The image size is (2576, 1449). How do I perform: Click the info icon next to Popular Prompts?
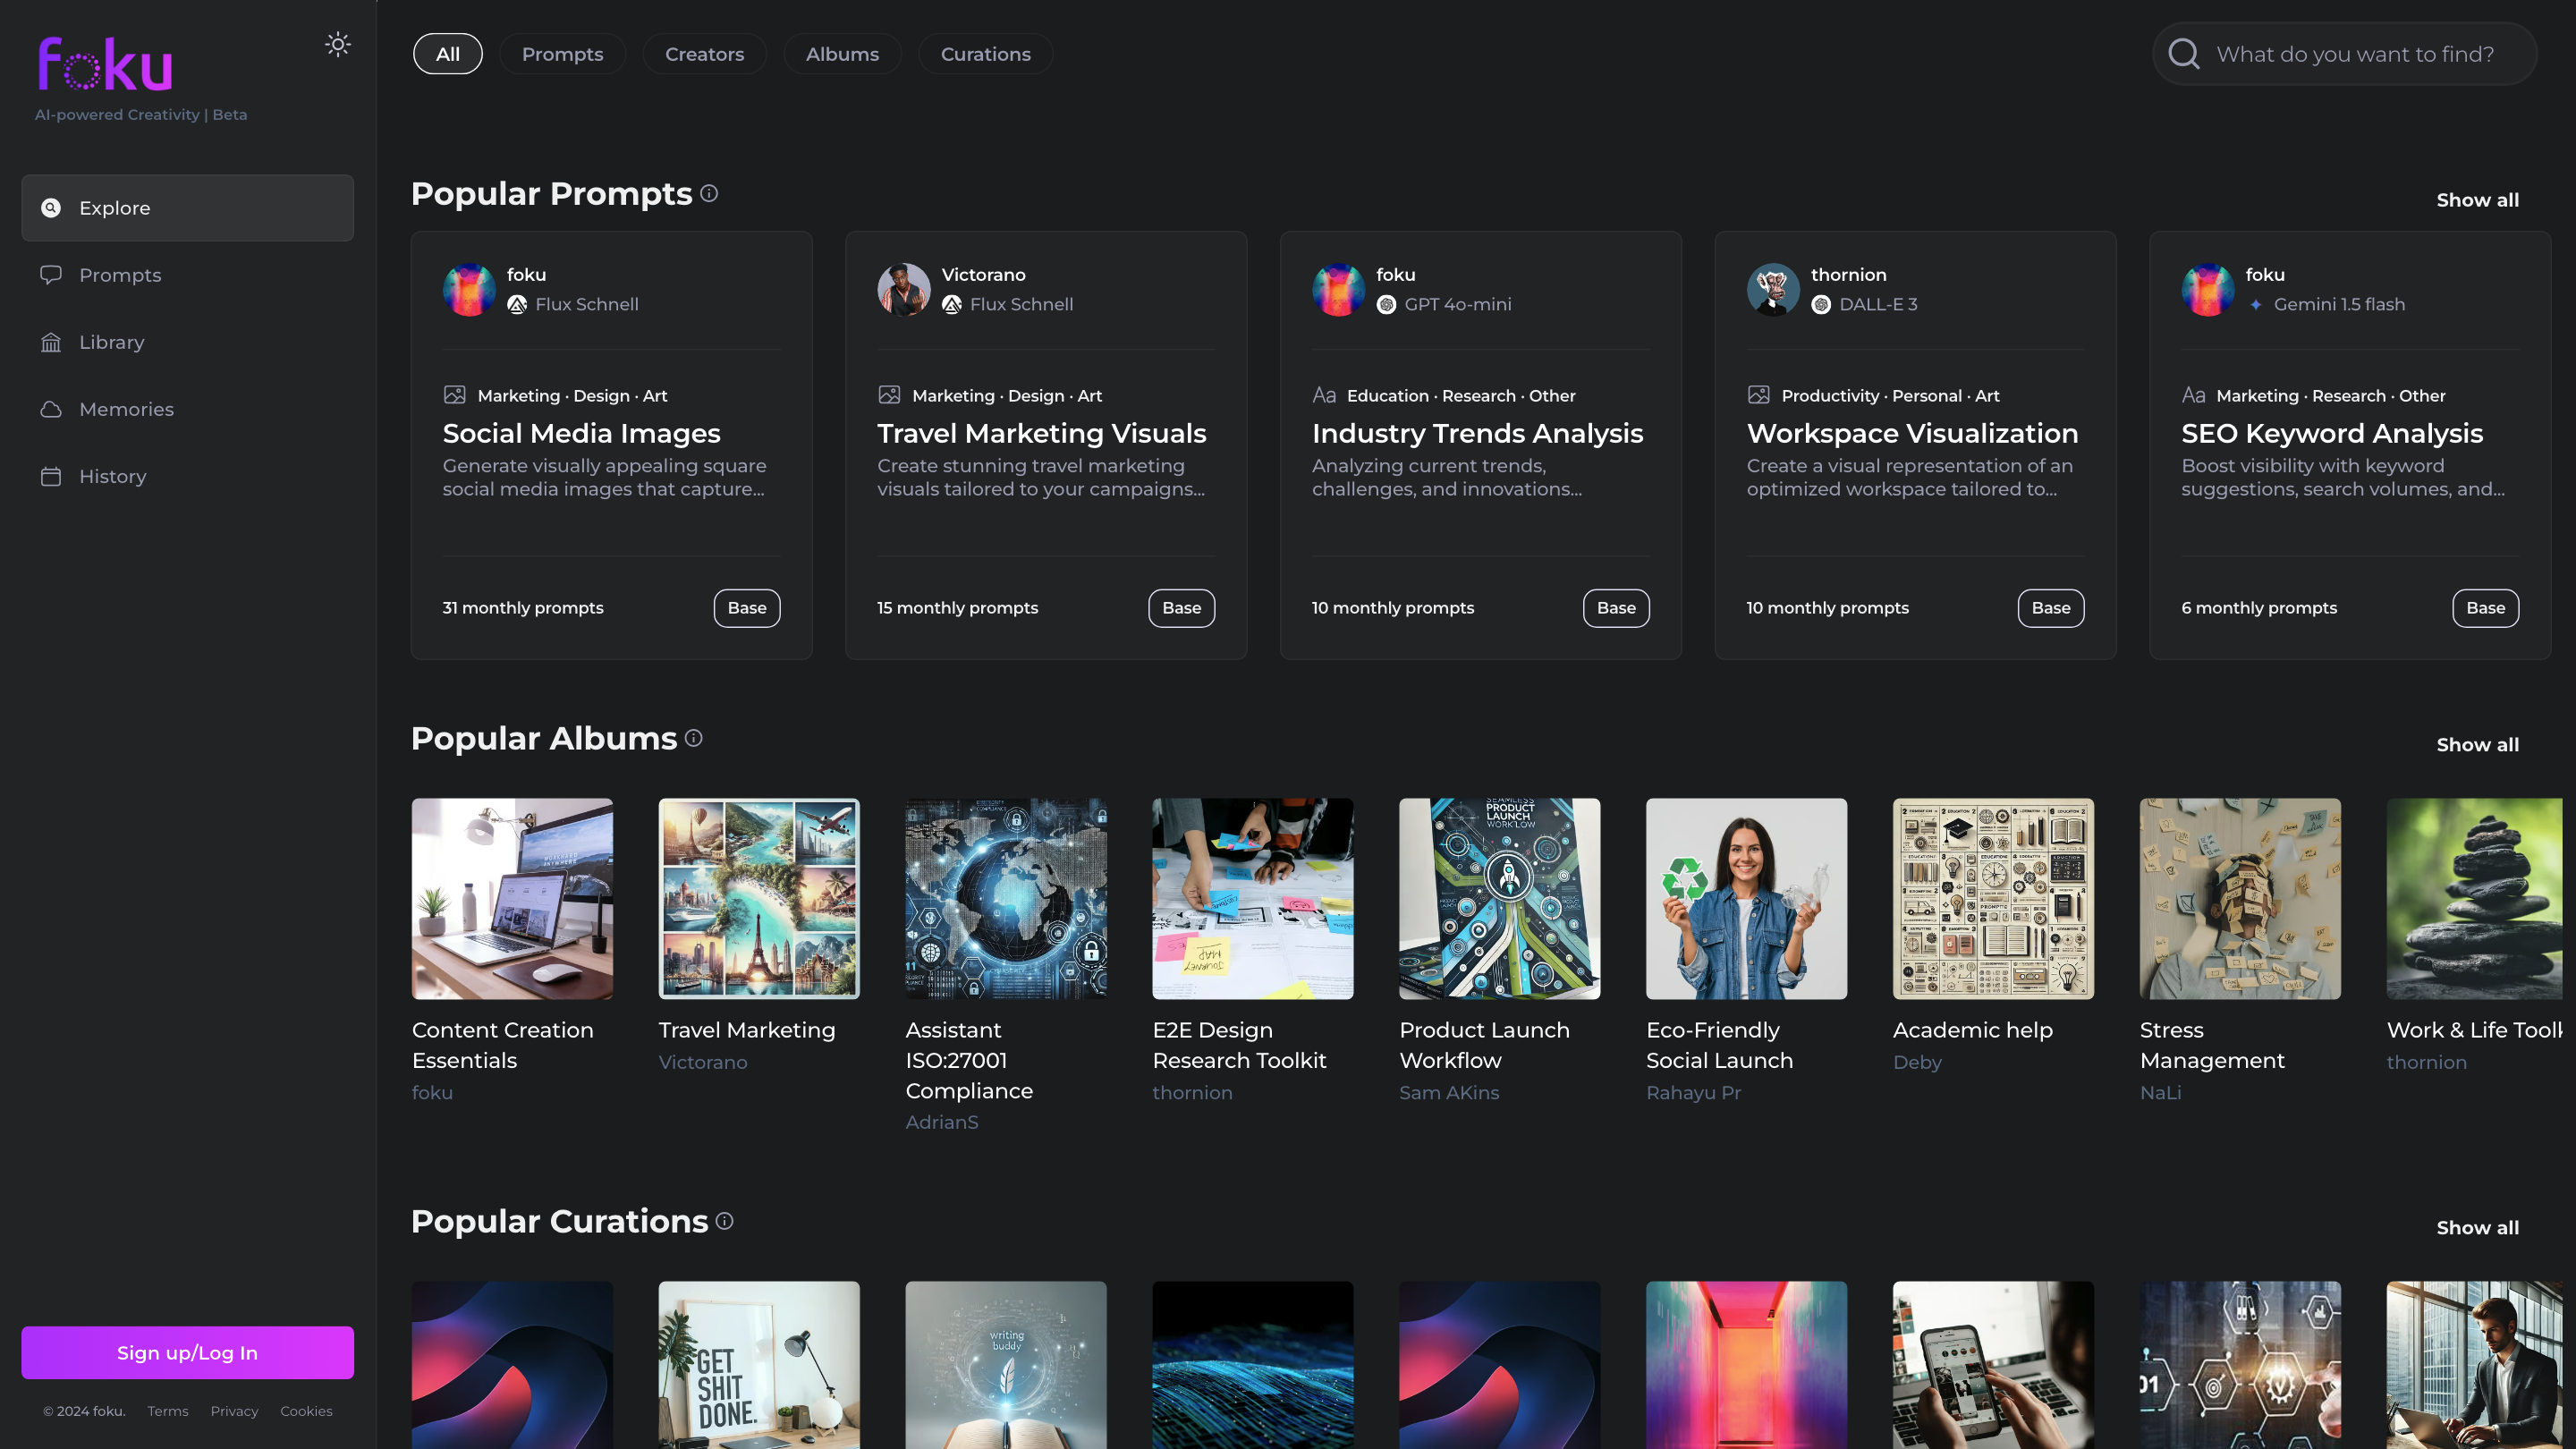[x=709, y=193]
